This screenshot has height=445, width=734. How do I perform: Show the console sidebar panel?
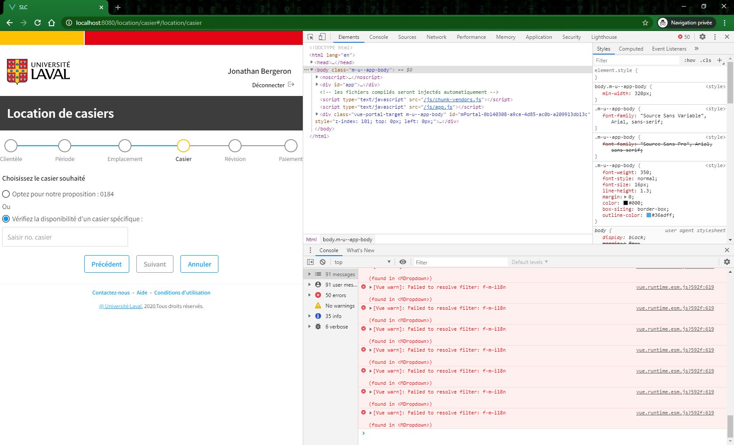[x=310, y=262]
